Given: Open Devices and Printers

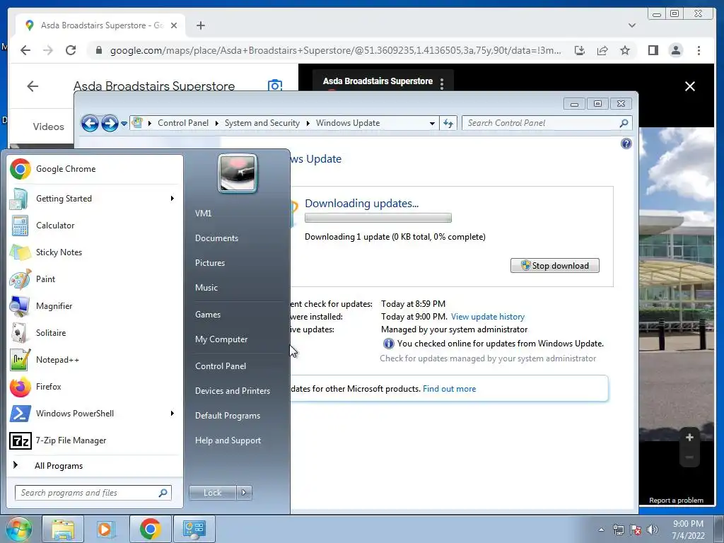Looking at the screenshot, I should pyautogui.click(x=232, y=391).
